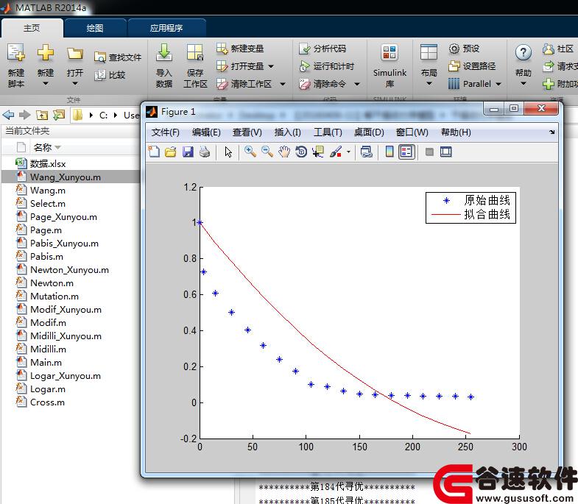This screenshot has height=504, width=578.
Task: Click the New Variable 新建变量 button
Action: [x=240, y=49]
